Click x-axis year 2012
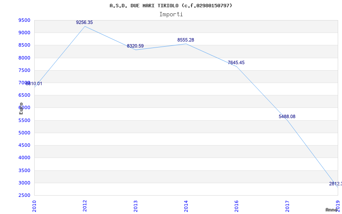The width and height of the screenshot is (342, 214). [85, 206]
